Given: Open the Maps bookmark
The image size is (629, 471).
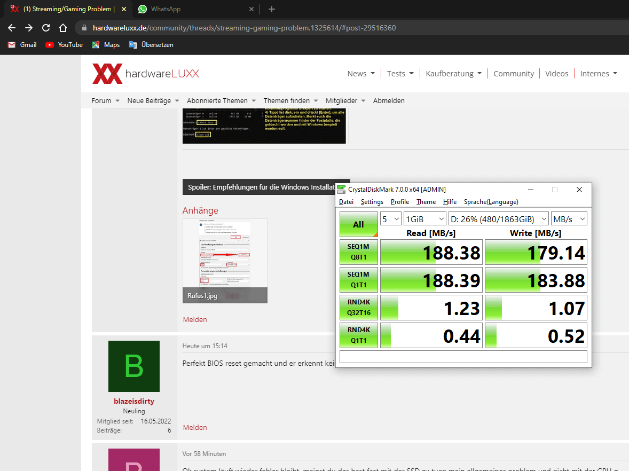Looking at the screenshot, I should point(106,44).
